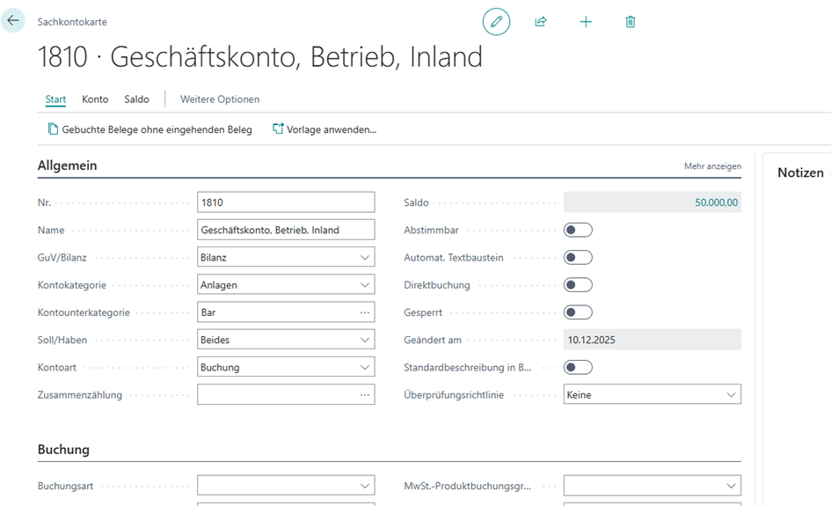Click the share icon
831x506 pixels.
point(541,21)
